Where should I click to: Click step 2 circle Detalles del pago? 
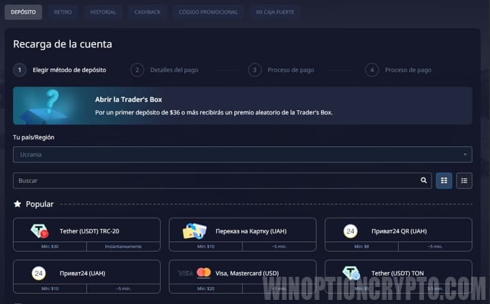[137, 70]
